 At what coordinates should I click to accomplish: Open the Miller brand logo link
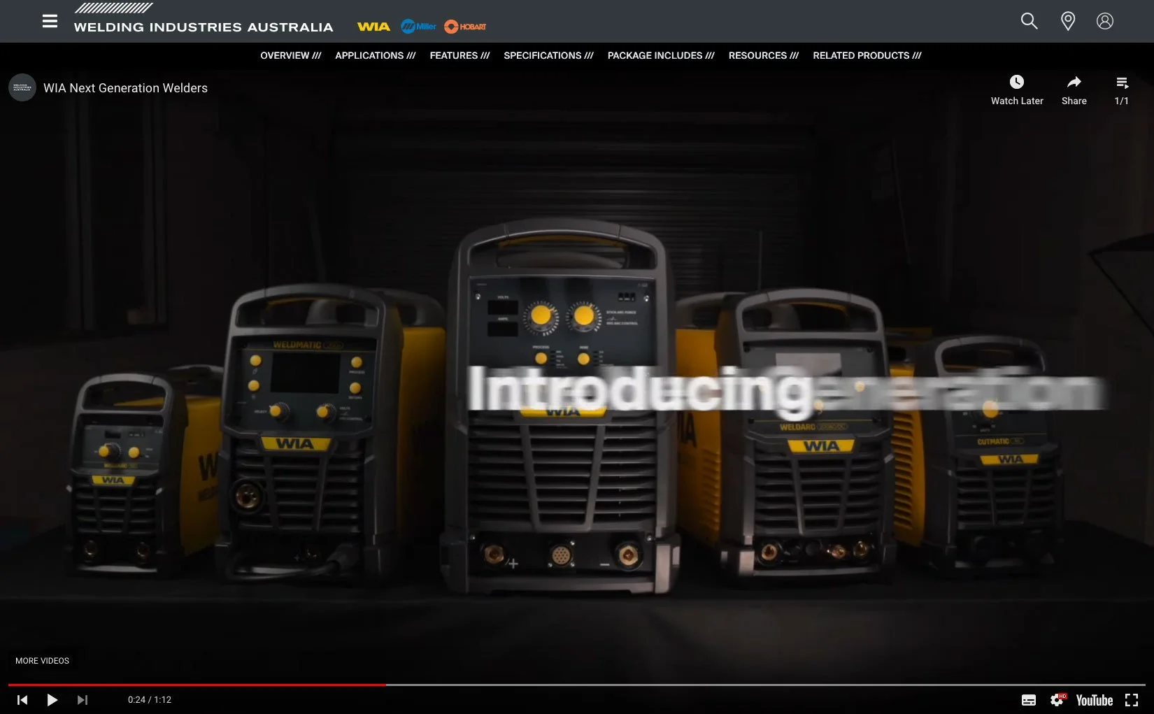tap(418, 27)
